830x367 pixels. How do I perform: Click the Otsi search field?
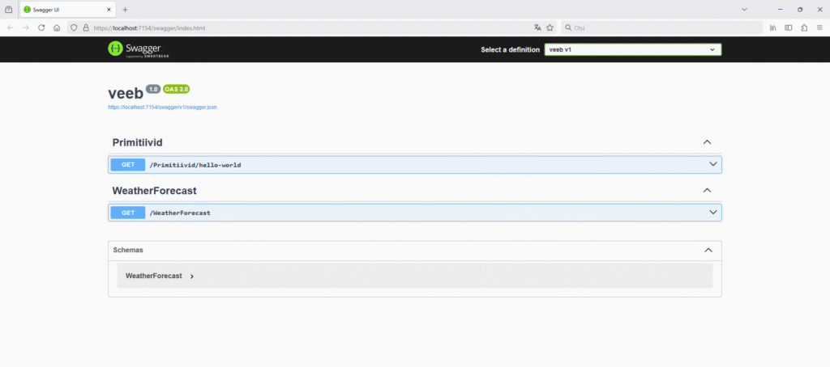click(x=665, y=27)
